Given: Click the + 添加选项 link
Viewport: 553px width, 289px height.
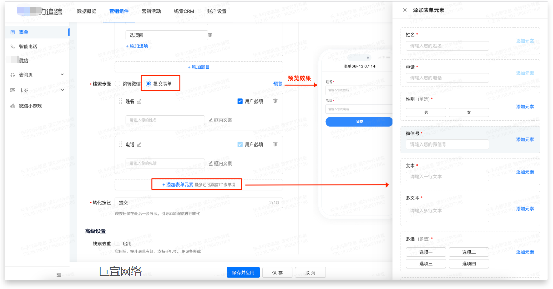Looking at the screenshot, I should pyautogui.click(x=137, y=46).
